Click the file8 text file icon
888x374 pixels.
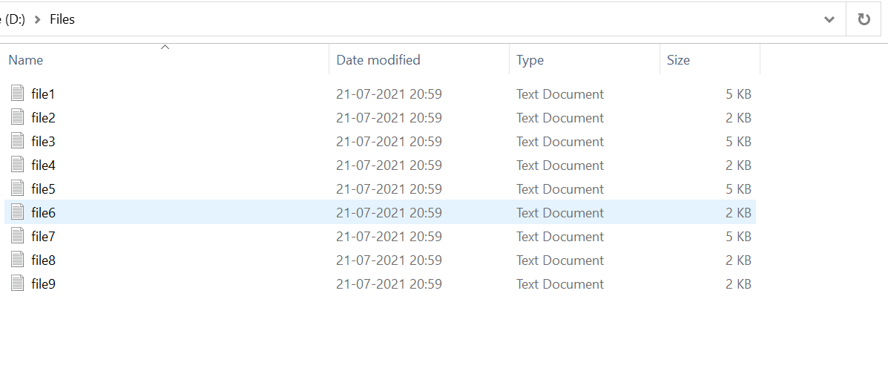[18, 260]
